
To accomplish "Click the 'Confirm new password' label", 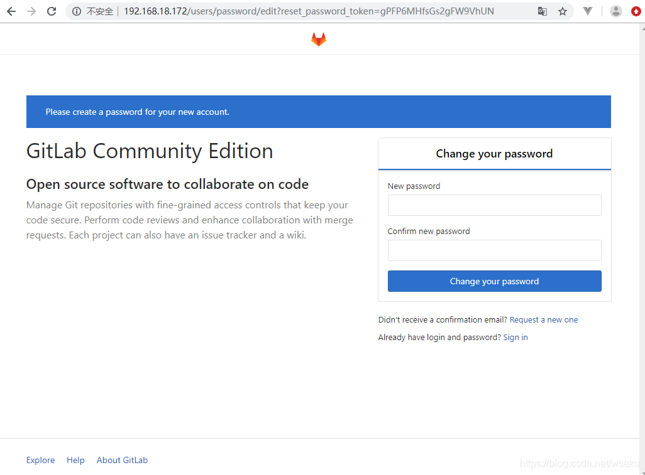I will coord(429,232).
